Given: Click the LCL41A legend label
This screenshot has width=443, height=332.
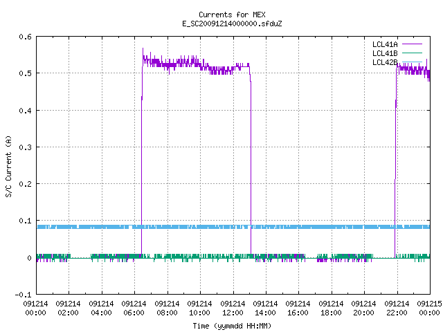Looking at the screenshot, I should click(385, 44).
